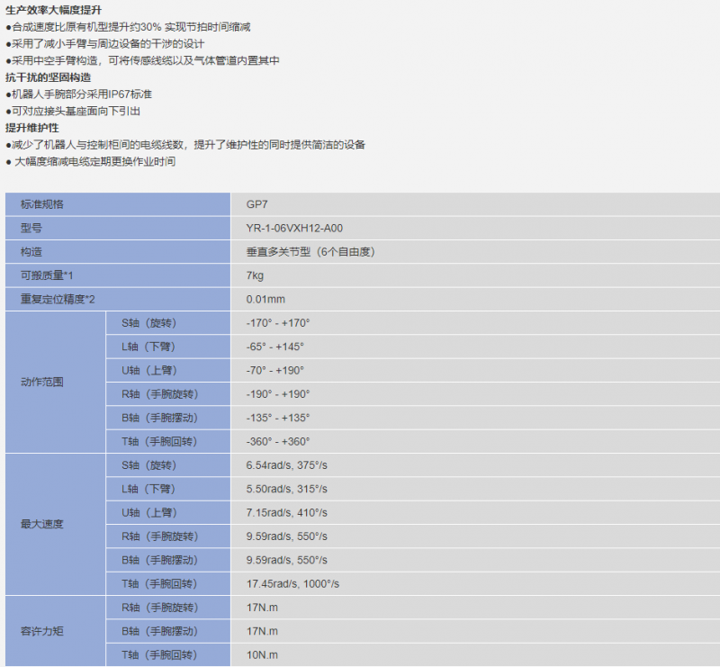Select the heading 生产效率大幅度提升
The image size is (720, 667).
click(x=54, y=10)
